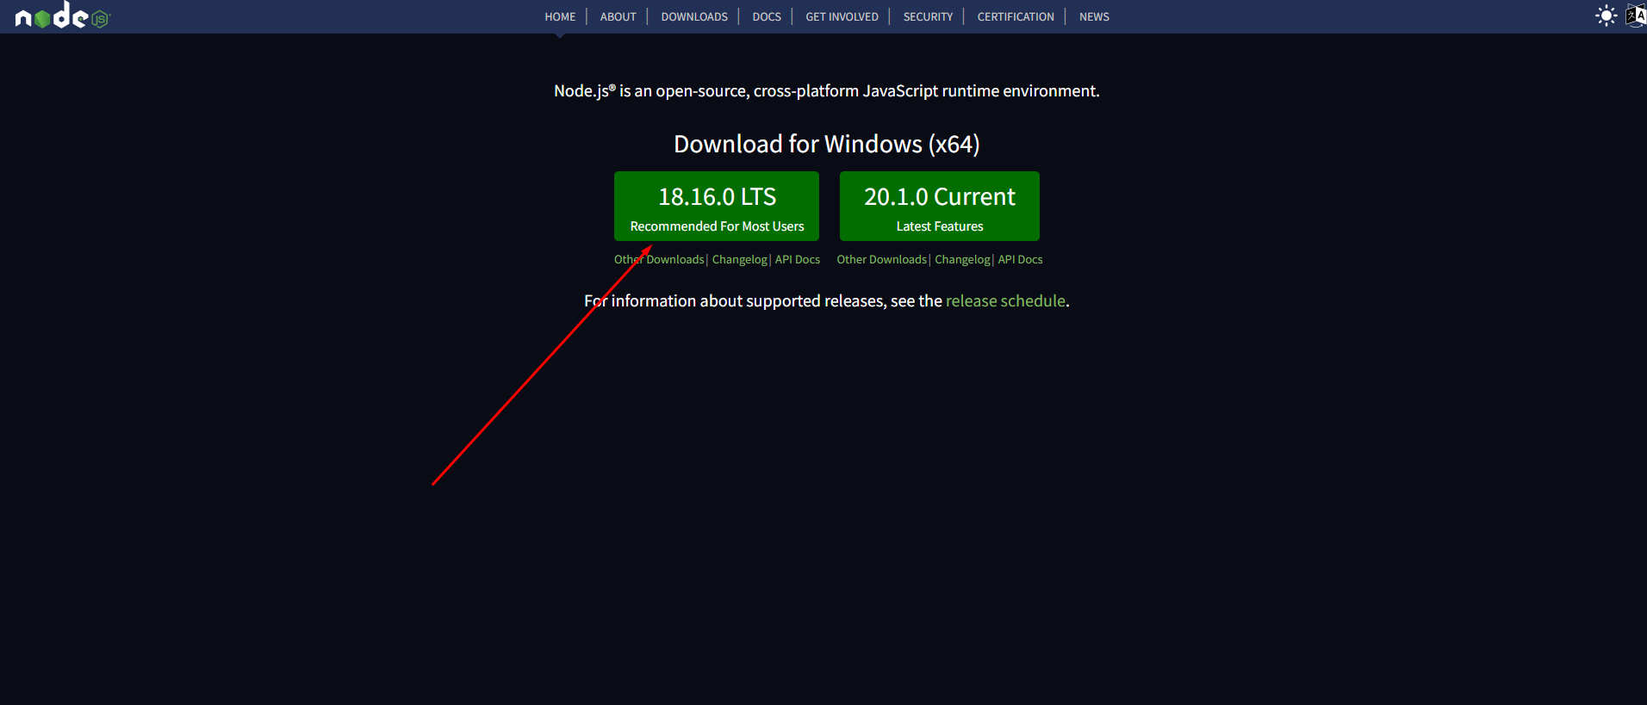Visit the SECURITY page

coord(928,17)
